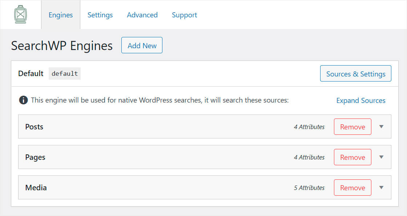Remove the Posts source

click(352, 126)
